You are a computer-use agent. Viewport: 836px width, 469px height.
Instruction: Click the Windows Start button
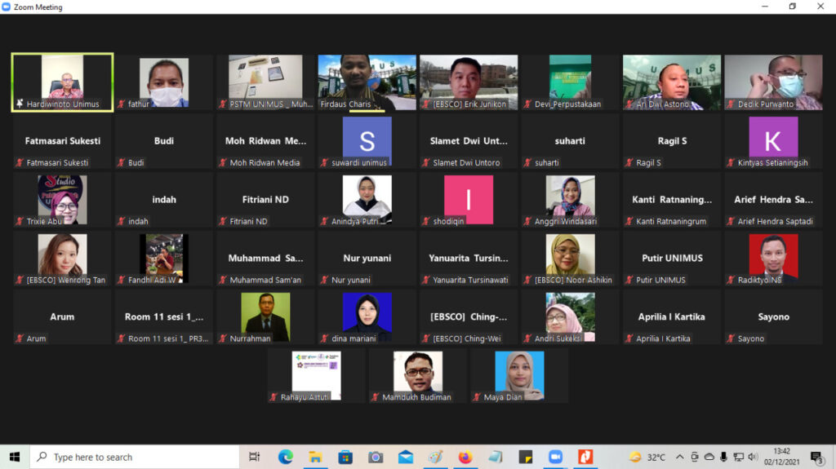click(x=15, y=457)
